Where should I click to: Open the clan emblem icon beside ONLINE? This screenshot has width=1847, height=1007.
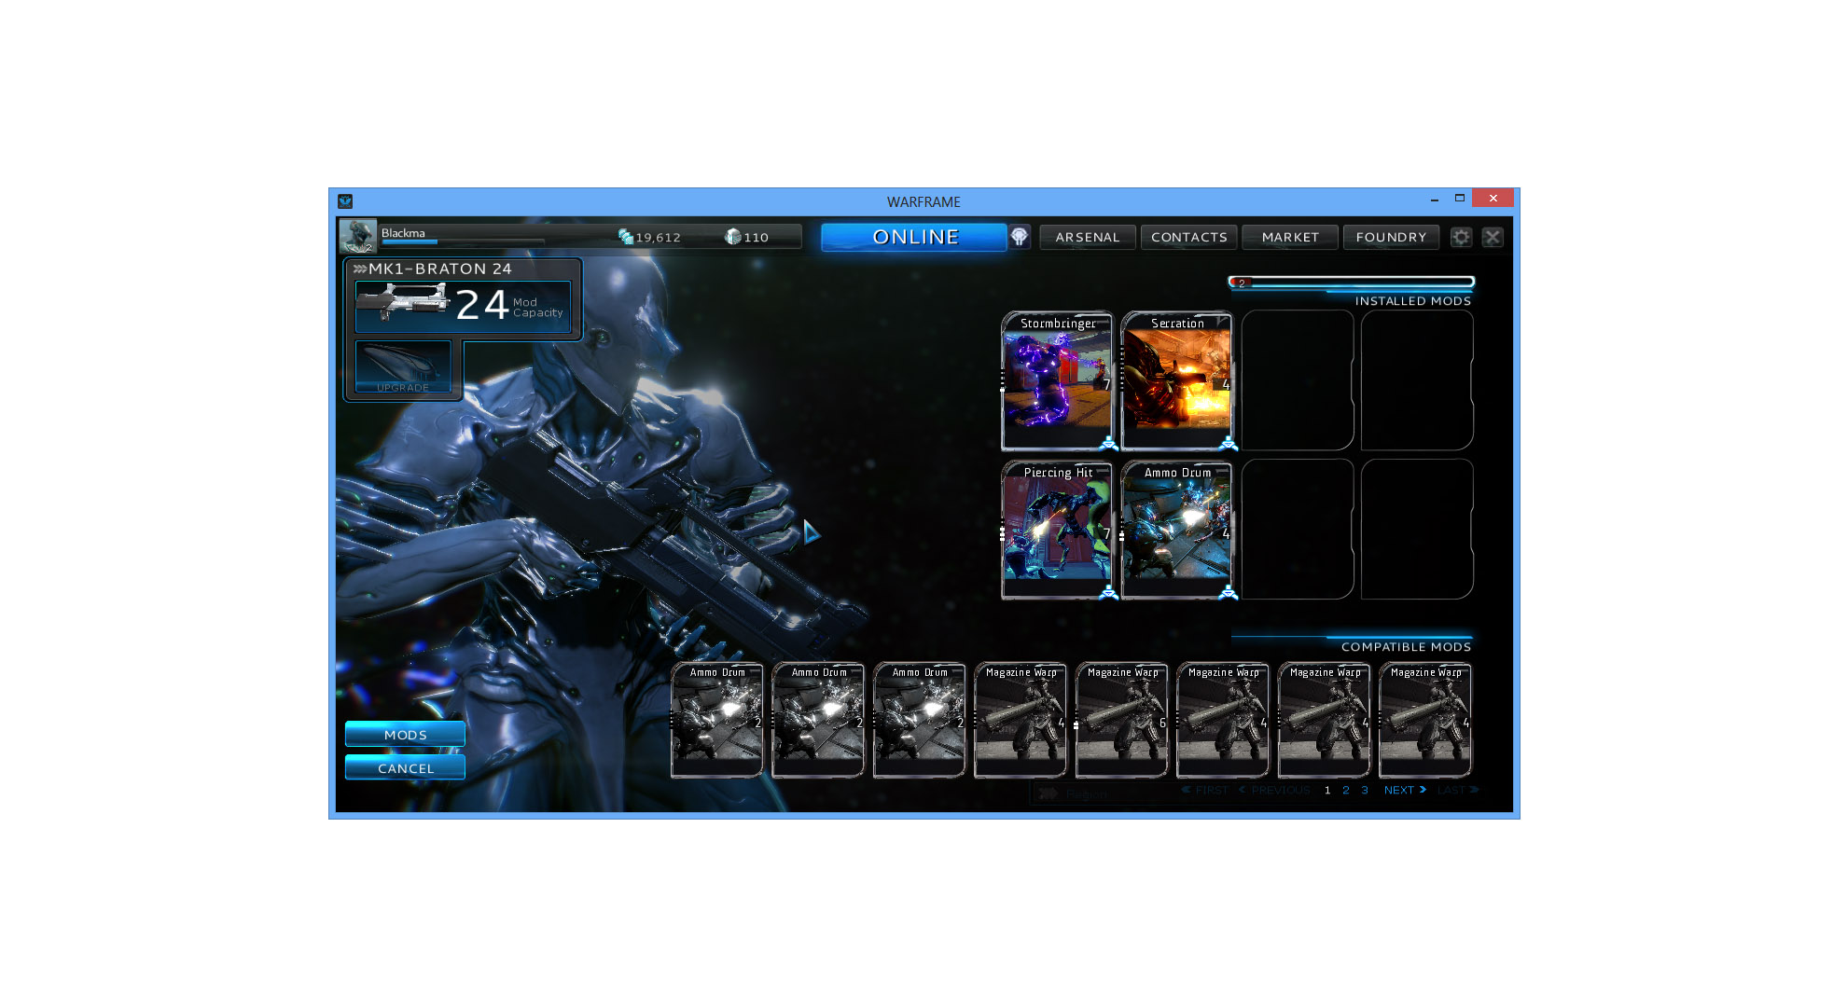[1019, 237]
